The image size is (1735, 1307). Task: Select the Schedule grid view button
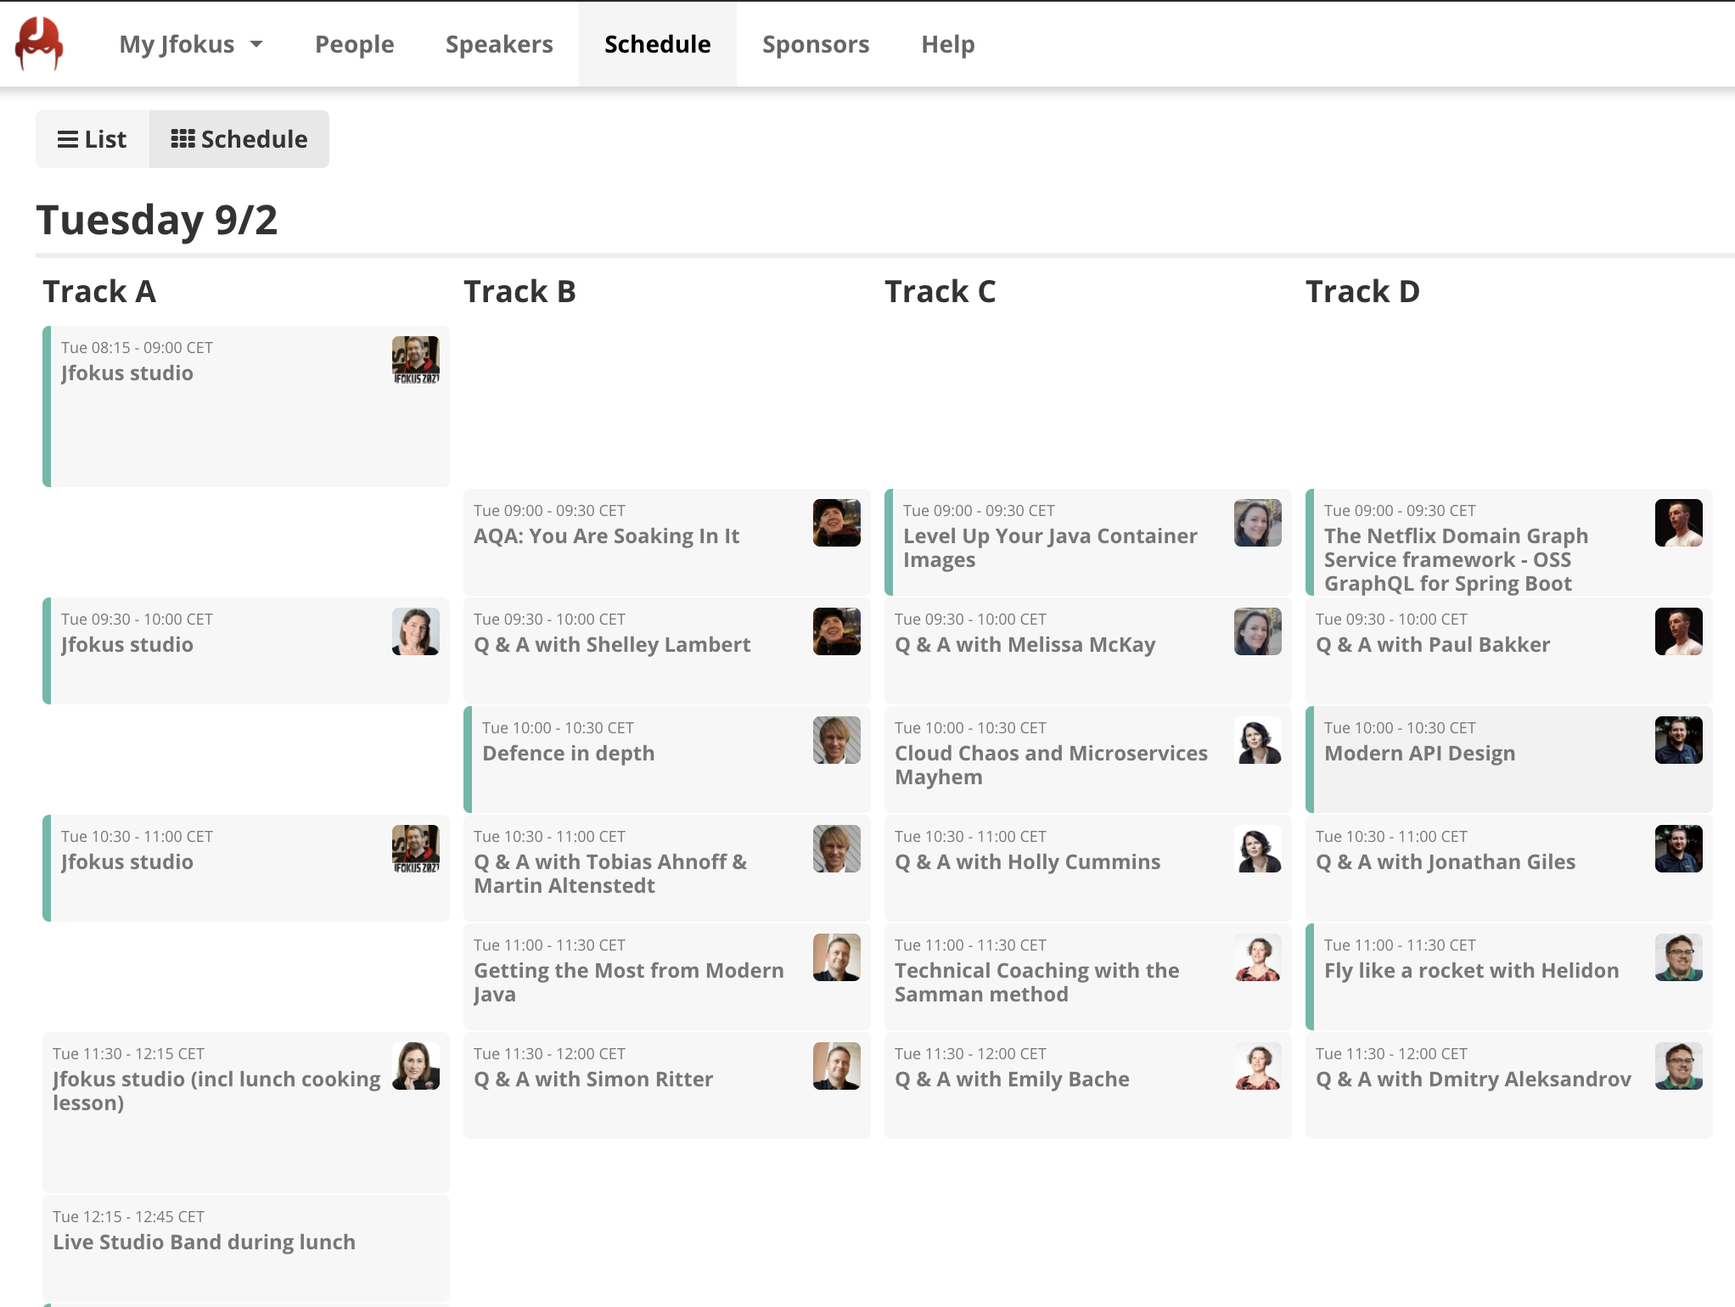(239, 139)
